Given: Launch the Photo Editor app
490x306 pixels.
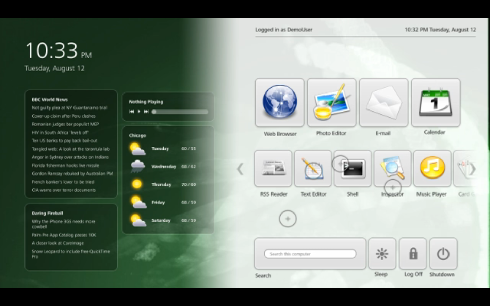Looking at the screenshot, I should (x=331, y=103).
